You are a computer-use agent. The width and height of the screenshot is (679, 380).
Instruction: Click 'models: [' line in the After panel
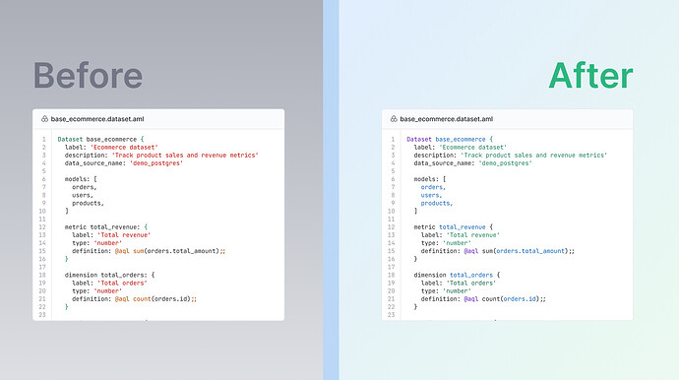430,179
